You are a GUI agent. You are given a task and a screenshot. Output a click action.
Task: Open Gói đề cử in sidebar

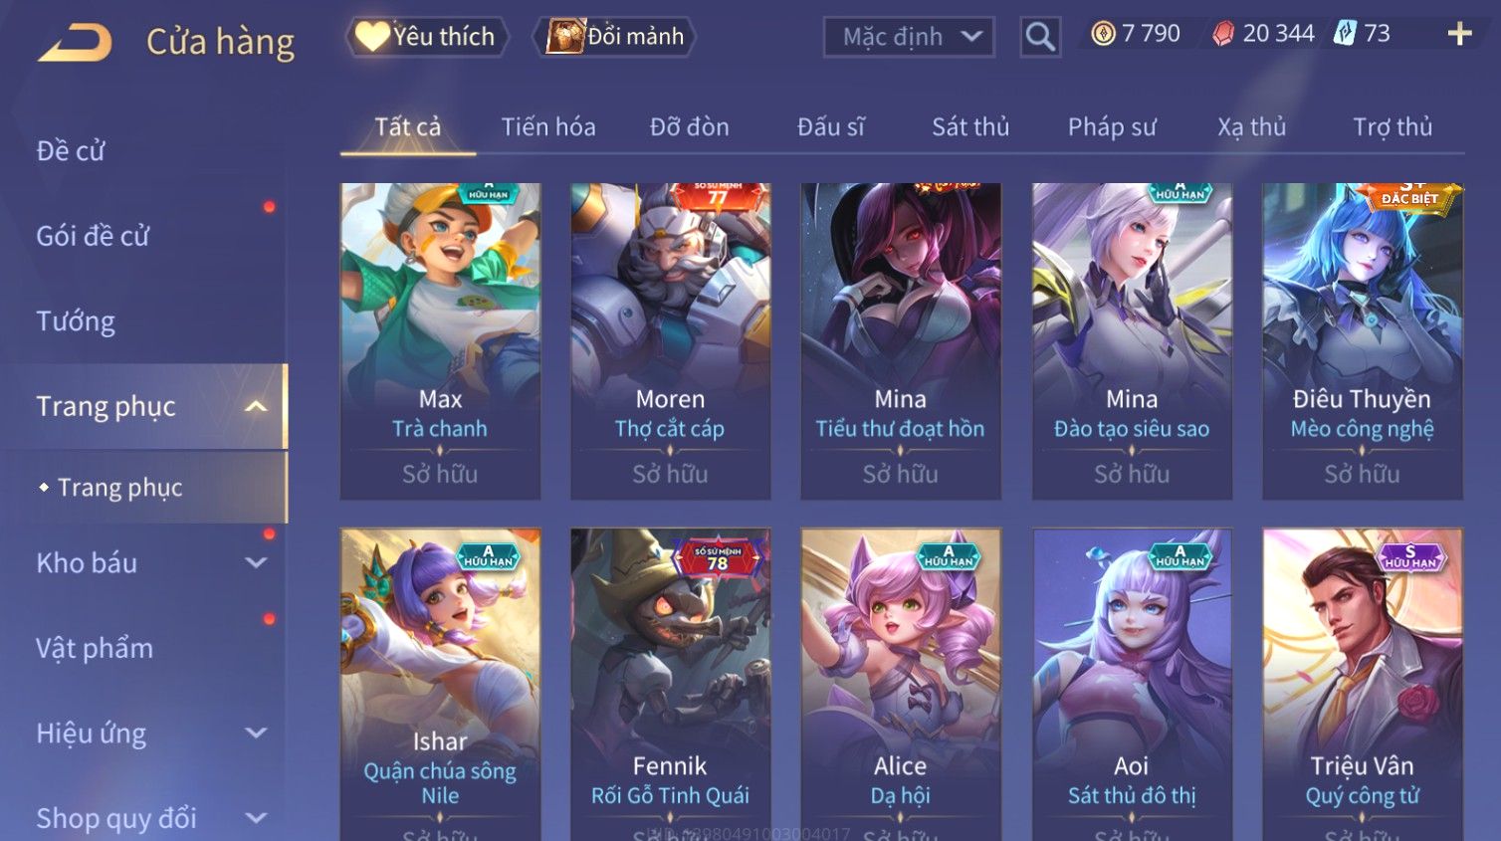point(93,236)
